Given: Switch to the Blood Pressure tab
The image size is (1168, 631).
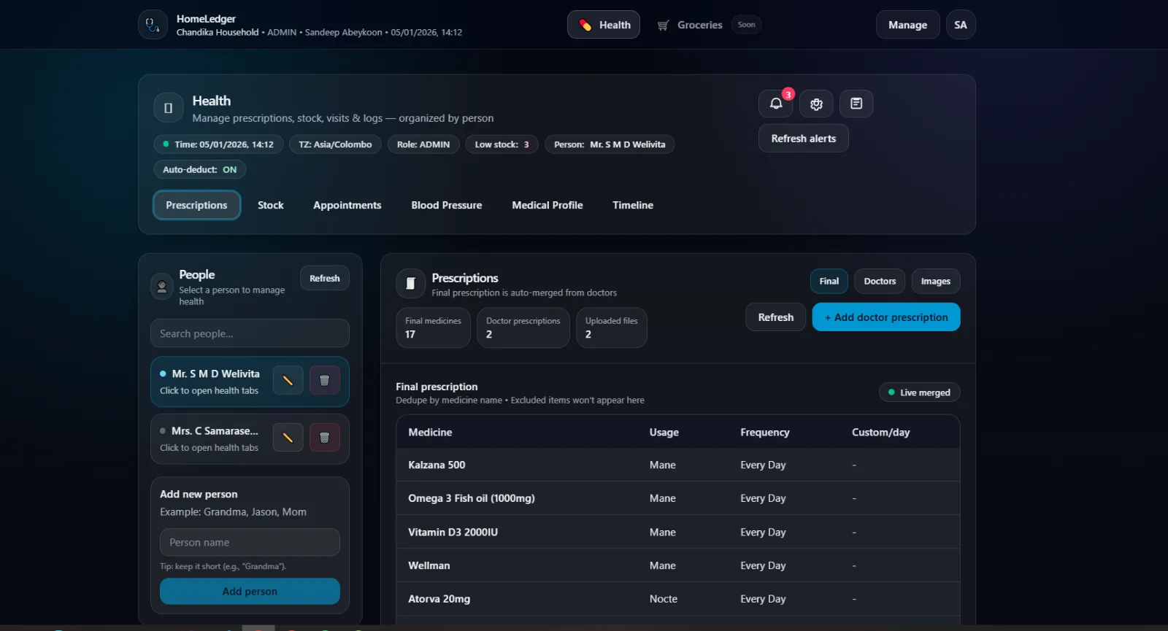Looking at the screenshot, I should click(x=446, y=205).
